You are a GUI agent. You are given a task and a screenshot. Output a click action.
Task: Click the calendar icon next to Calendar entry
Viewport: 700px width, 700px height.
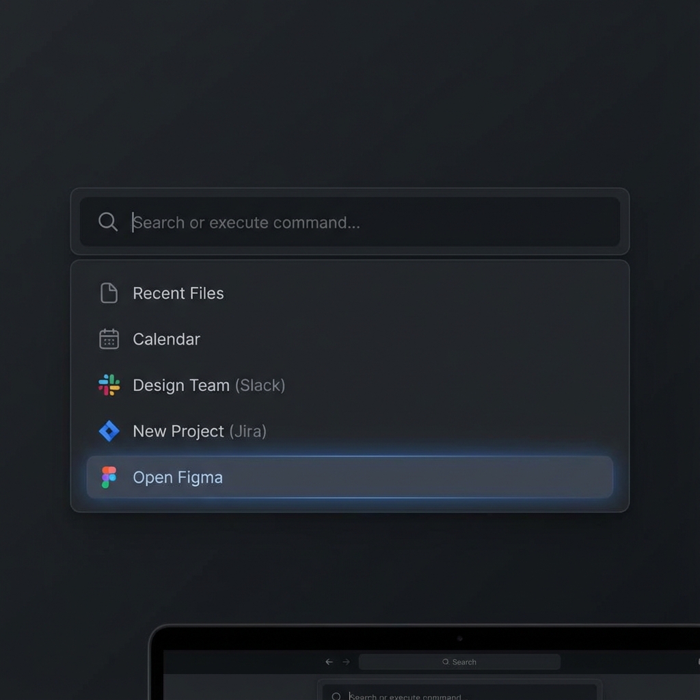(109, 339)
